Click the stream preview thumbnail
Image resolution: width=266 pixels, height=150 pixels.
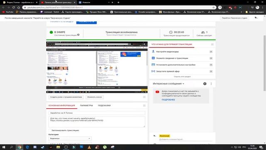coord(97,67)
